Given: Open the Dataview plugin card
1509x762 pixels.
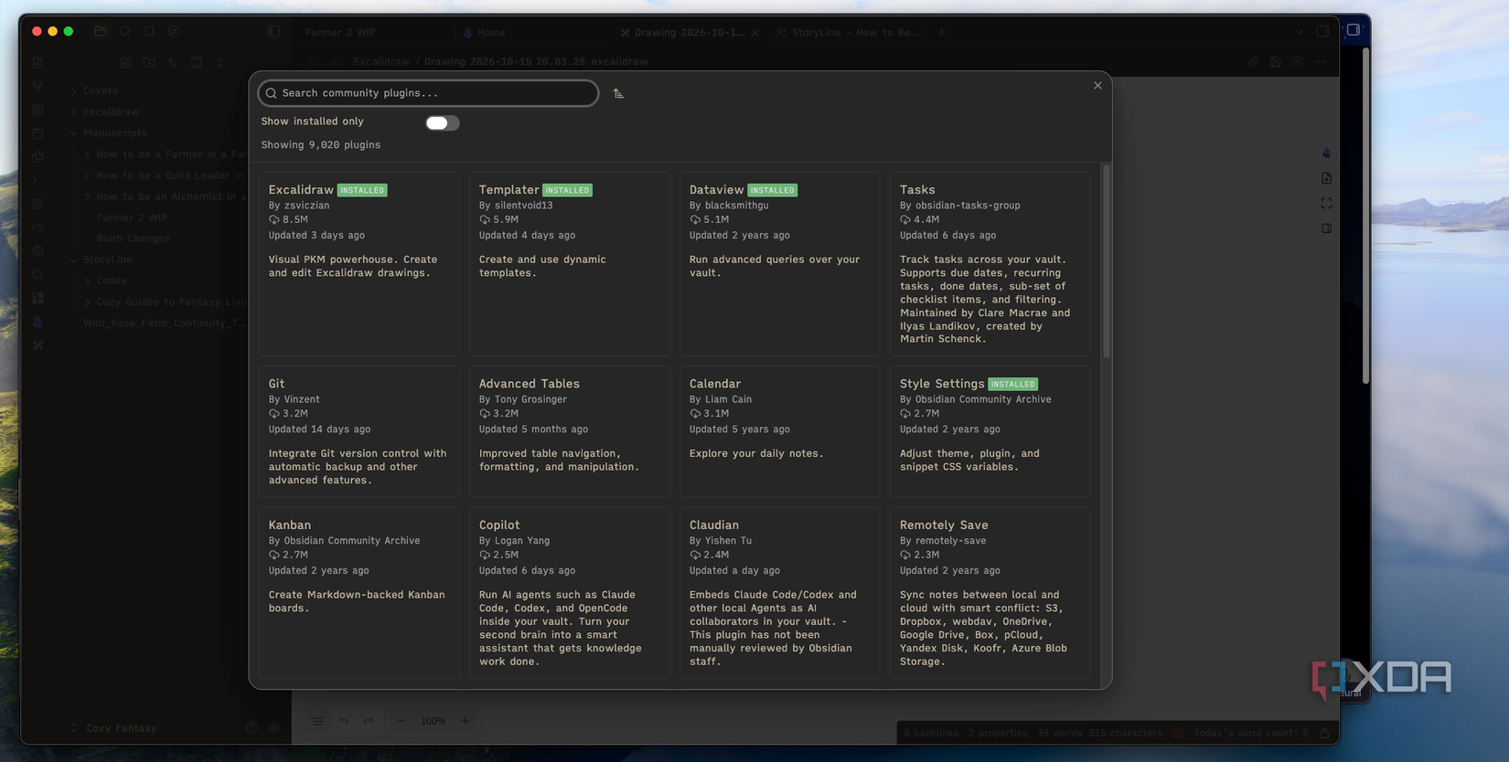Looking at the screenshot, I should tap(779, 264).
